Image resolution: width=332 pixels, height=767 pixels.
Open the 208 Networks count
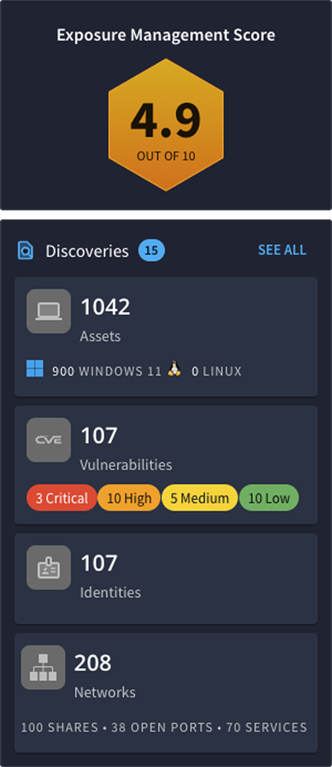93,663
